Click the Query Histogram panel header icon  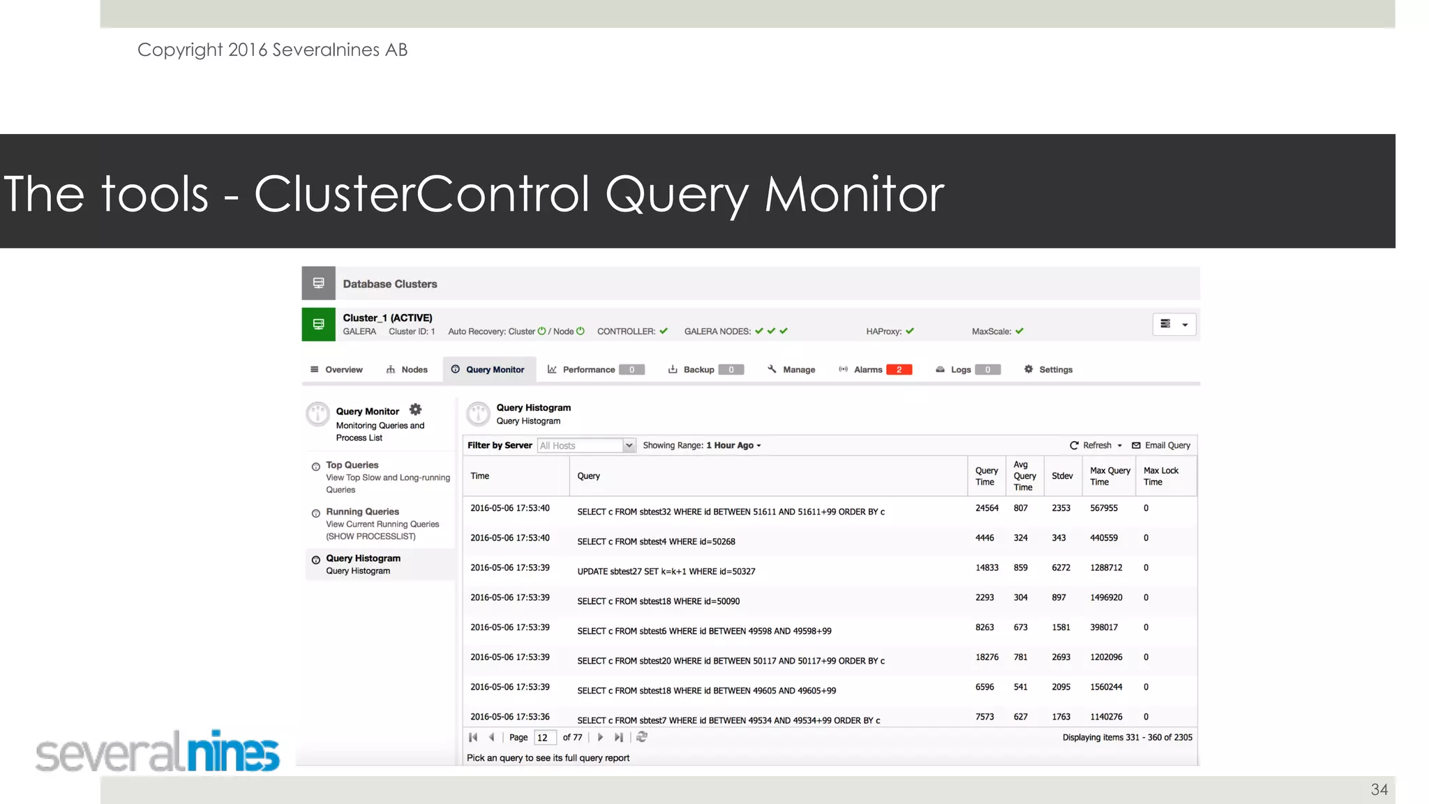[478, 413]
